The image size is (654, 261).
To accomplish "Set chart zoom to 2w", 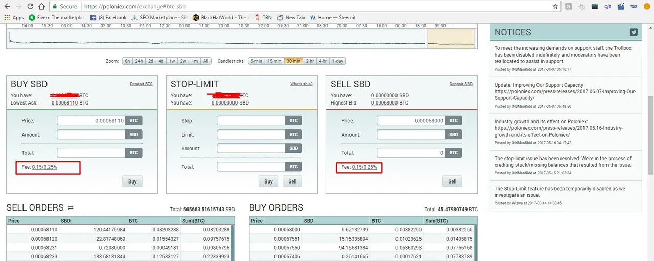I will [183, 61].
